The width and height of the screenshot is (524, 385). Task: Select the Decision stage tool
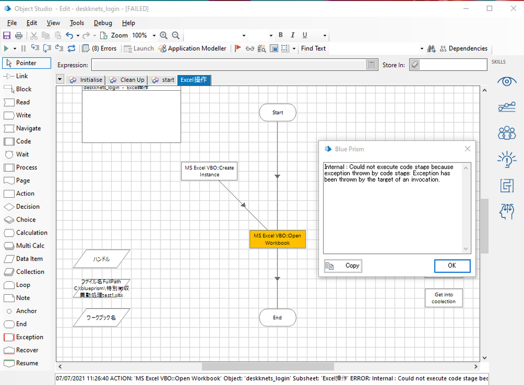point(22,207)
